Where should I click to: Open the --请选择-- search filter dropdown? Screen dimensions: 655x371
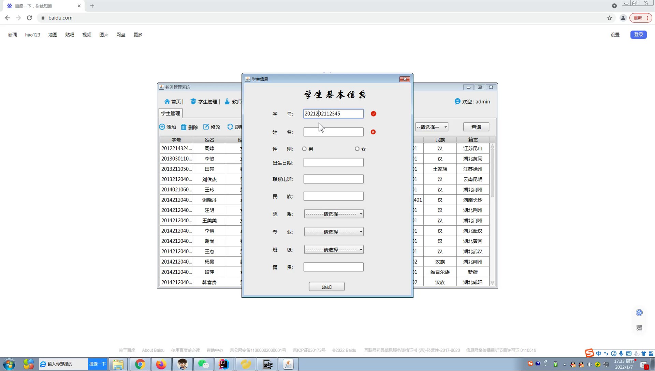tap(432, 127)
